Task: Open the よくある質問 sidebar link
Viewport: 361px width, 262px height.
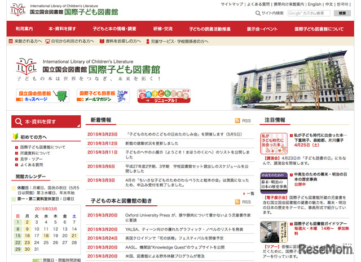Action: [x=32, y=165]
